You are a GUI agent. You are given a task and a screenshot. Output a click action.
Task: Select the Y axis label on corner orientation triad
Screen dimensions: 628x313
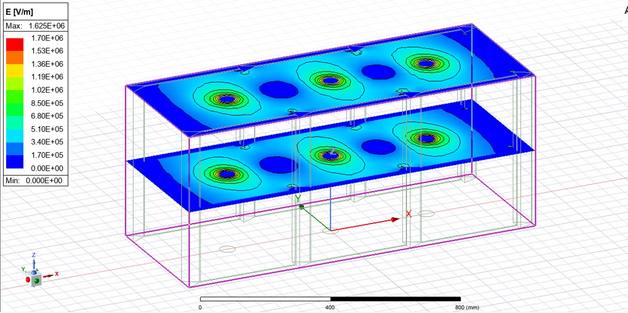[x=23, y=270]
